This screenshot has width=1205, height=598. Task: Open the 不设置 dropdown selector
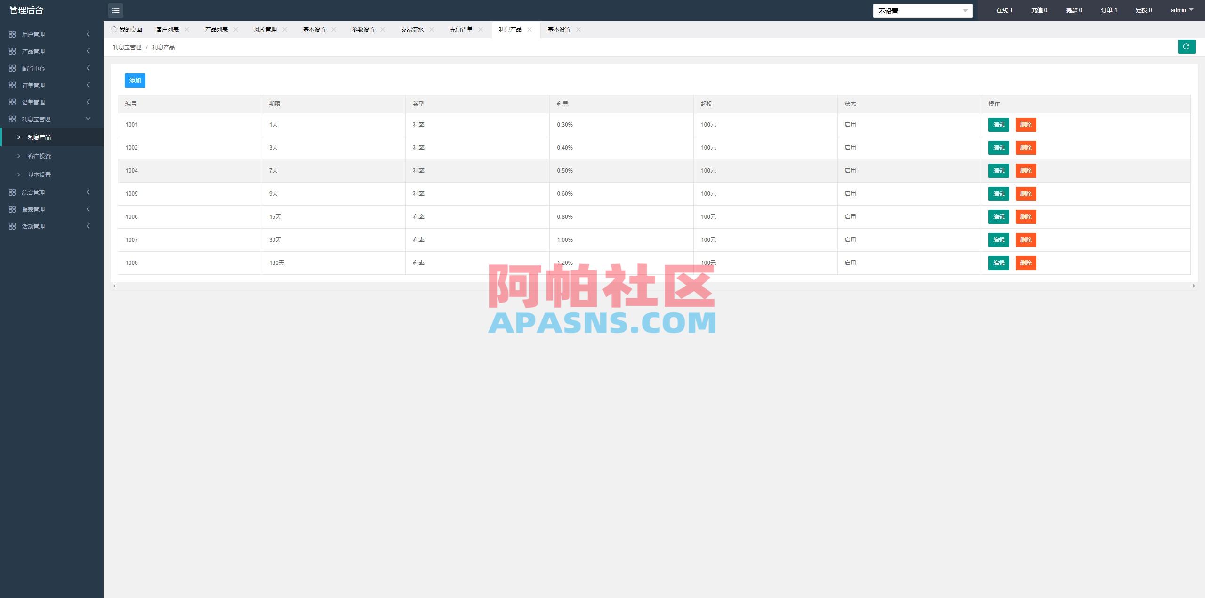(x=923, y=10)
